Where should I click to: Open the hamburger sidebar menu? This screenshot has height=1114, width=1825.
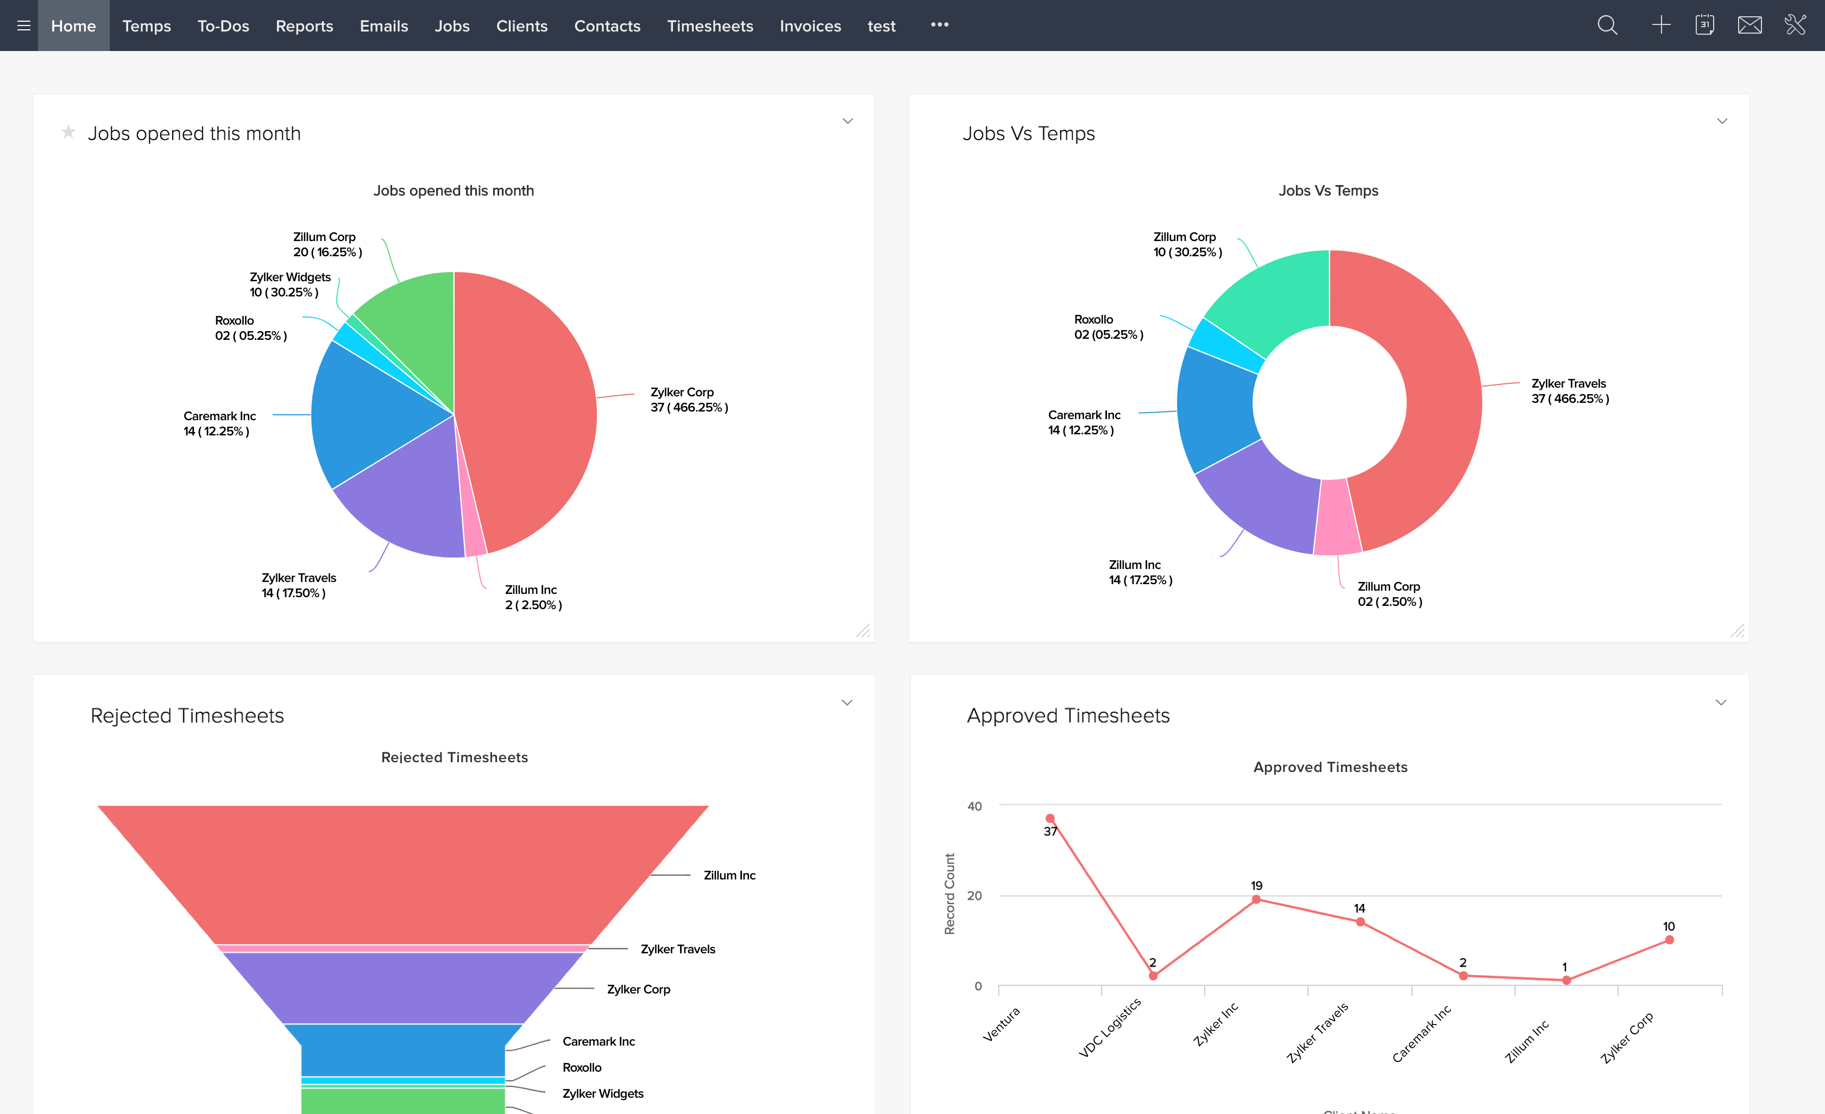(x=24, y=26)
